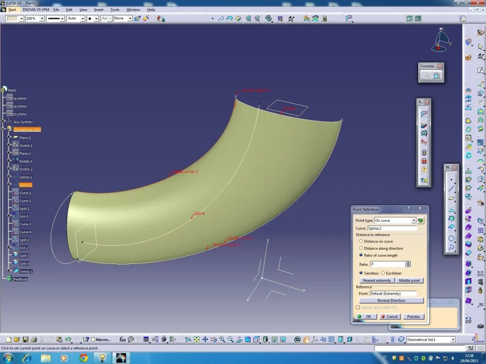Click the Point reference field Default (Extremity)

click(x=393, y=293)
